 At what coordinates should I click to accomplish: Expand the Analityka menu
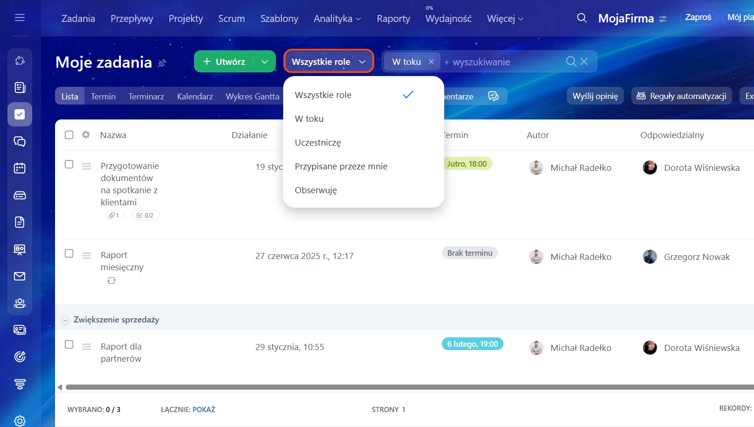point(337,19)
